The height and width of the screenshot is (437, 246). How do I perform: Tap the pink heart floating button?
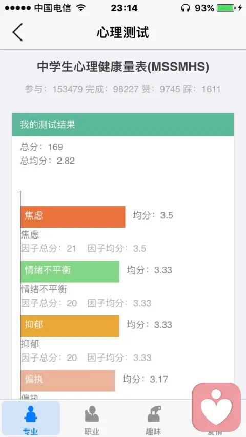click(216, 407)
